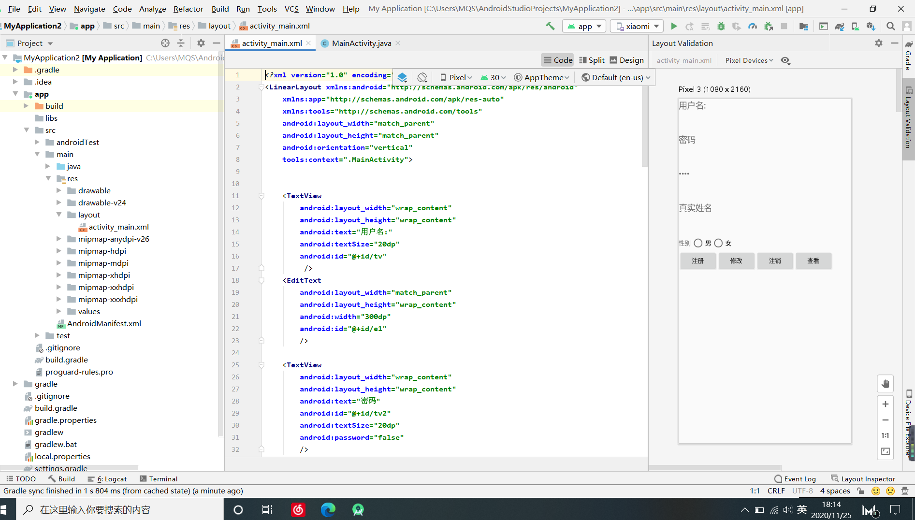This screenshot has width=915, height=520.
Task: Toggle read-only lock icon in status bar
Action: pyautogui.click(x=860, y=491)
